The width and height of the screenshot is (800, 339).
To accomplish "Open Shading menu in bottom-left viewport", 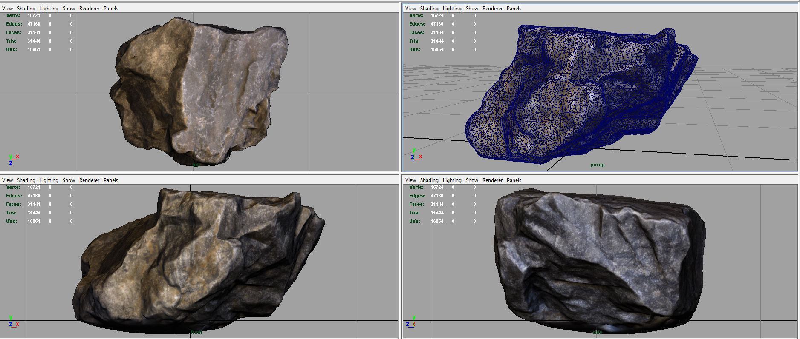I will pyautogui.click(x=26, y=180).
